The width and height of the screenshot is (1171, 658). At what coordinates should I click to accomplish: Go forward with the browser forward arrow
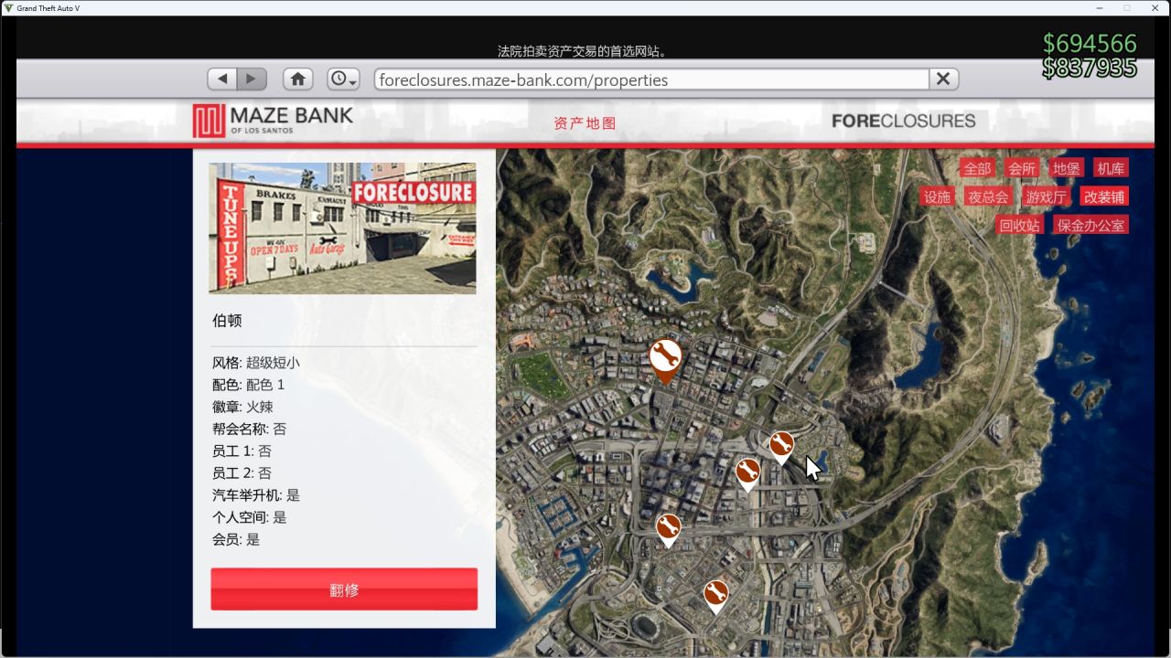(252, 80)
